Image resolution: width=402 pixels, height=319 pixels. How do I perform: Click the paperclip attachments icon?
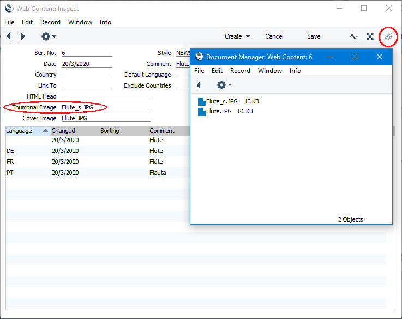pos(388,36)
